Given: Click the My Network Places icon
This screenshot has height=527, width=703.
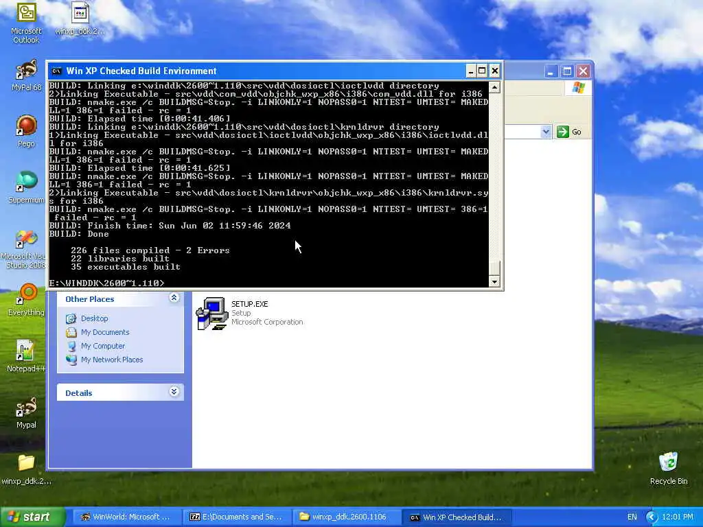Looking at the screenshot, I should coord(71,360).
